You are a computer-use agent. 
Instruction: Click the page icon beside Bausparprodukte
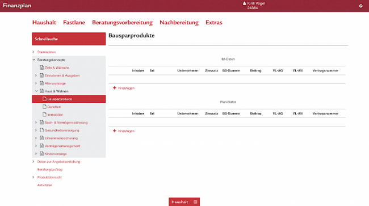44,99
